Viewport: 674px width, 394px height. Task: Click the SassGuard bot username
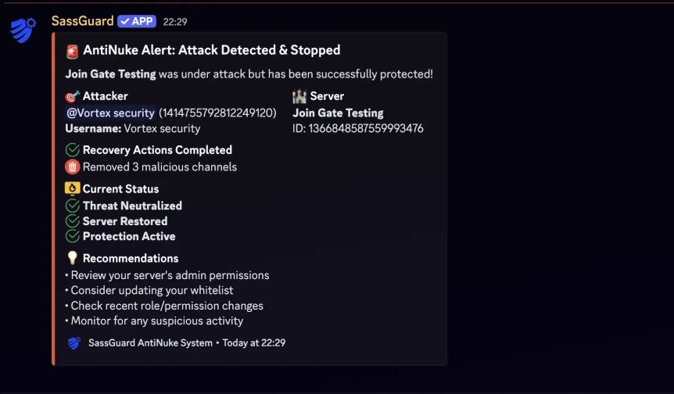(x=82, y=21)
